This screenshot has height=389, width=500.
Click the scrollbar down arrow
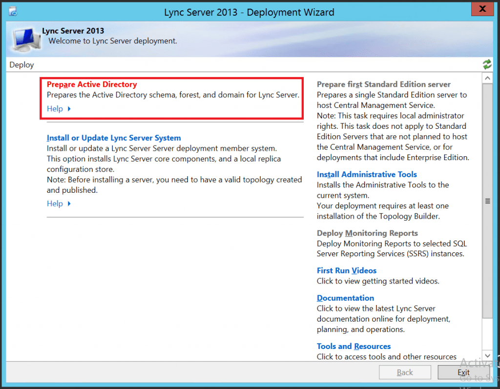tap(488, 356)
